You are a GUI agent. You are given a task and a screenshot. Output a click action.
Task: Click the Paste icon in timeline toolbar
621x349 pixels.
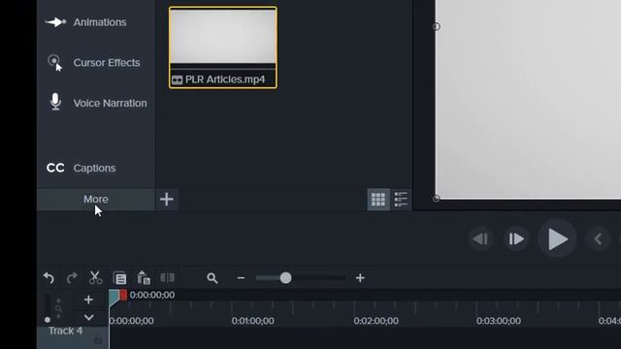click(144, 278)
